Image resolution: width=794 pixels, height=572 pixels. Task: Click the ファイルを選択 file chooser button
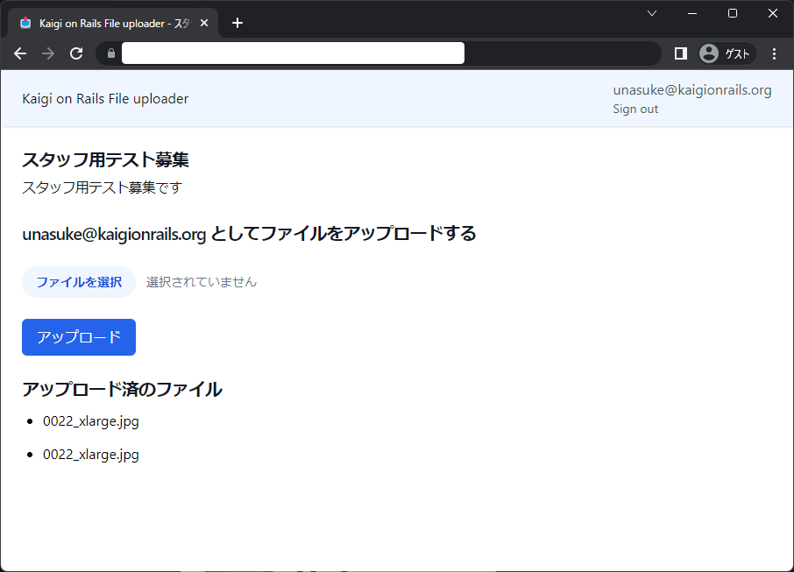(79, 282)
